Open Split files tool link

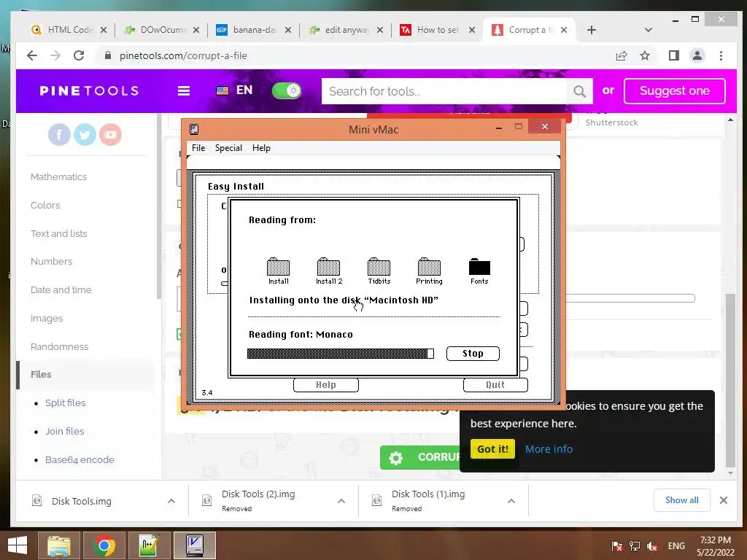[x=65, y=402]
